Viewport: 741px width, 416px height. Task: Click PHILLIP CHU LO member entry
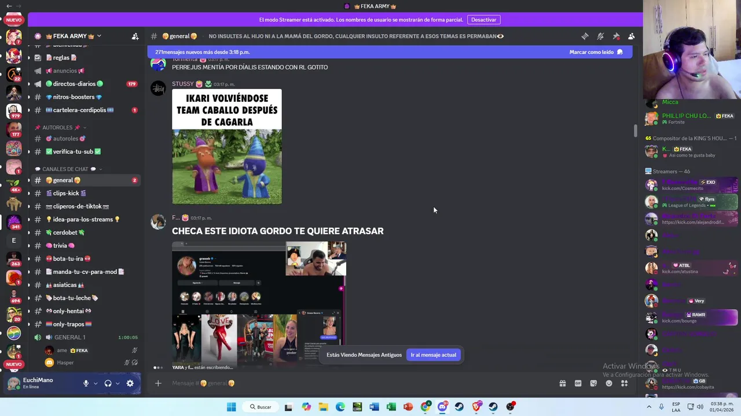coord(691,118)
